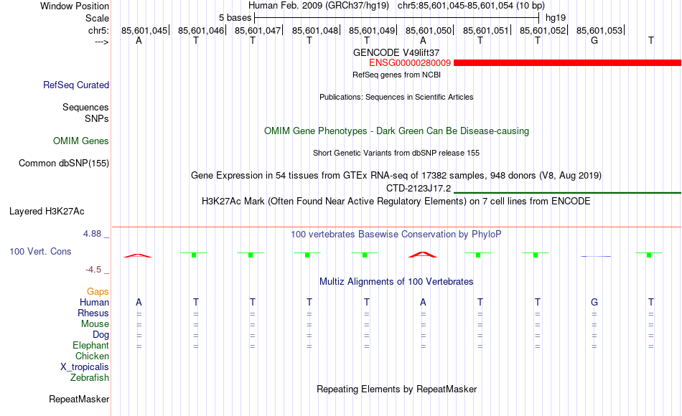This screenshot has height=416, width=682.
Task: Click the X_tropicalis species label
Action: point(85,367)
